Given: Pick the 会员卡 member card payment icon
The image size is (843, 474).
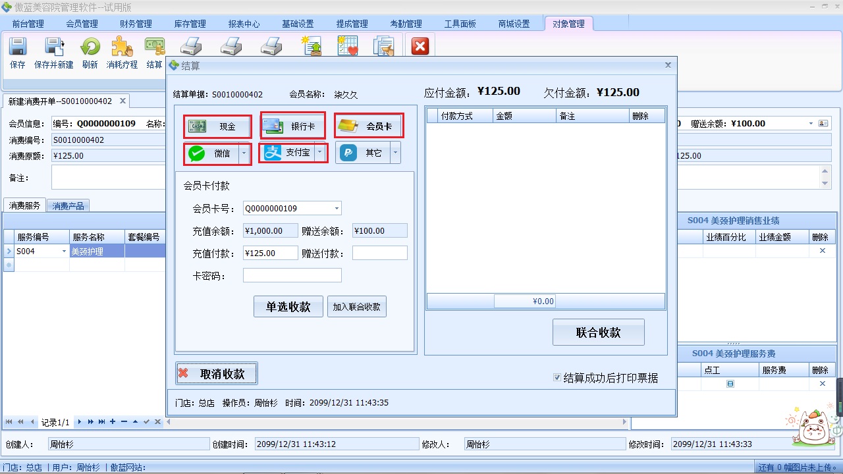Looking at the screenshot, I should coord(369,125).
